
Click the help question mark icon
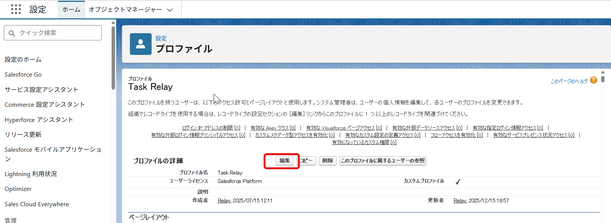(593, 80)
